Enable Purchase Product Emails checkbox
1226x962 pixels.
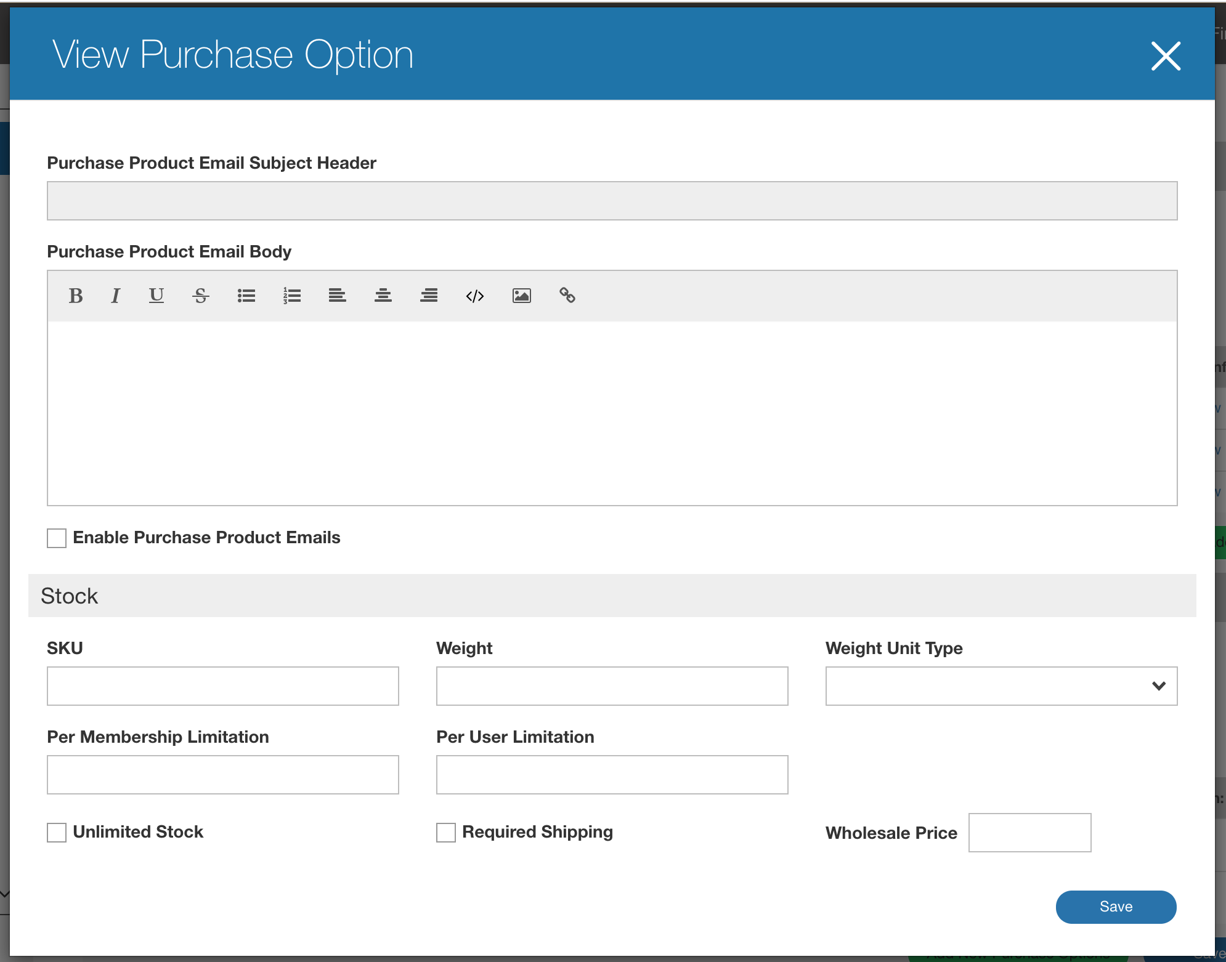pyautogui.click(x=57, y=538)
